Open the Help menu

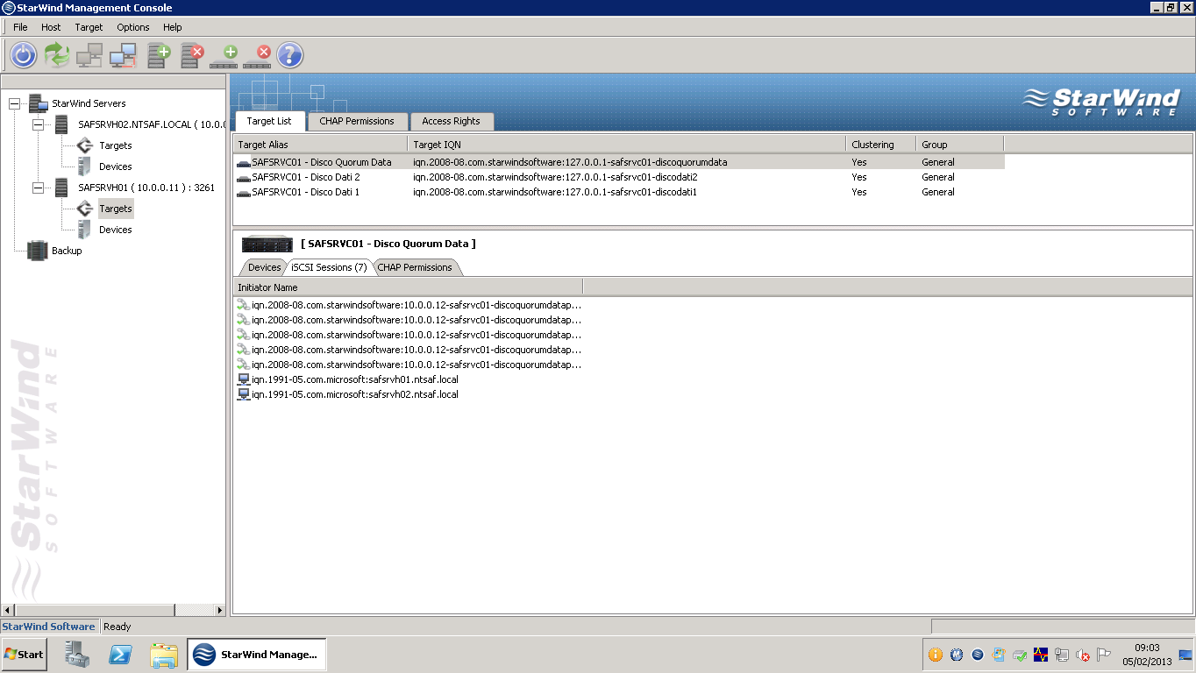(173, 27)
